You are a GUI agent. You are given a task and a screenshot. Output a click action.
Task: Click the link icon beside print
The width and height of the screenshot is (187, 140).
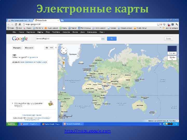tap(51, 48)
